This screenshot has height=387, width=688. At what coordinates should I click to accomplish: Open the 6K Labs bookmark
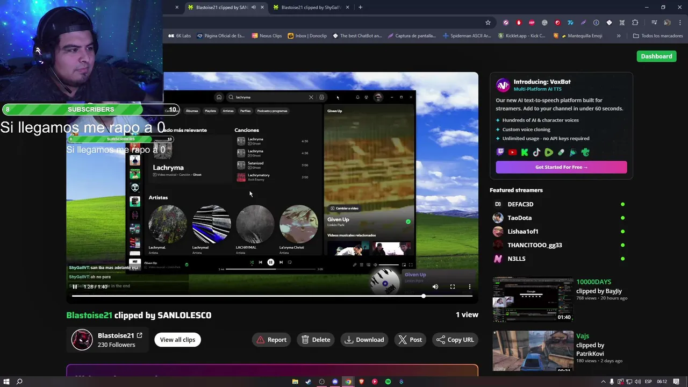[x=180, y=36]
